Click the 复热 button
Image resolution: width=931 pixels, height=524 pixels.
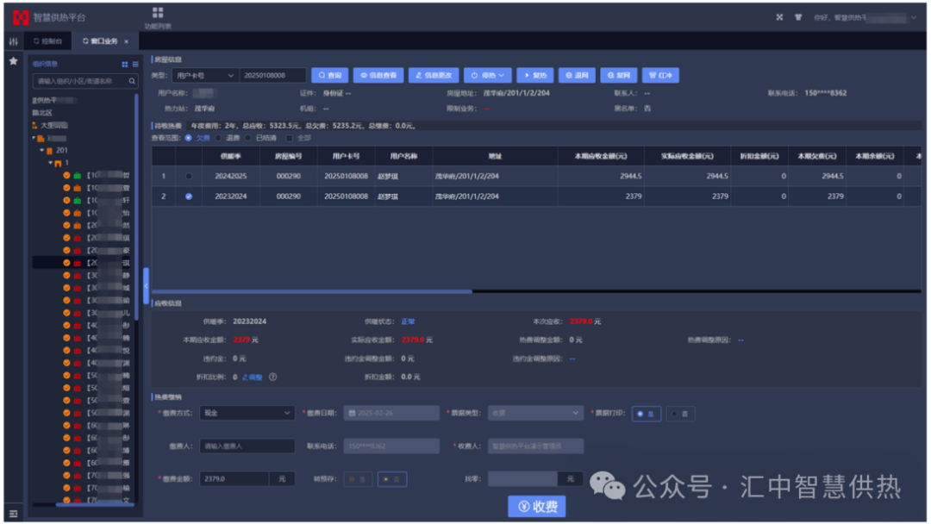pos(535,75)
